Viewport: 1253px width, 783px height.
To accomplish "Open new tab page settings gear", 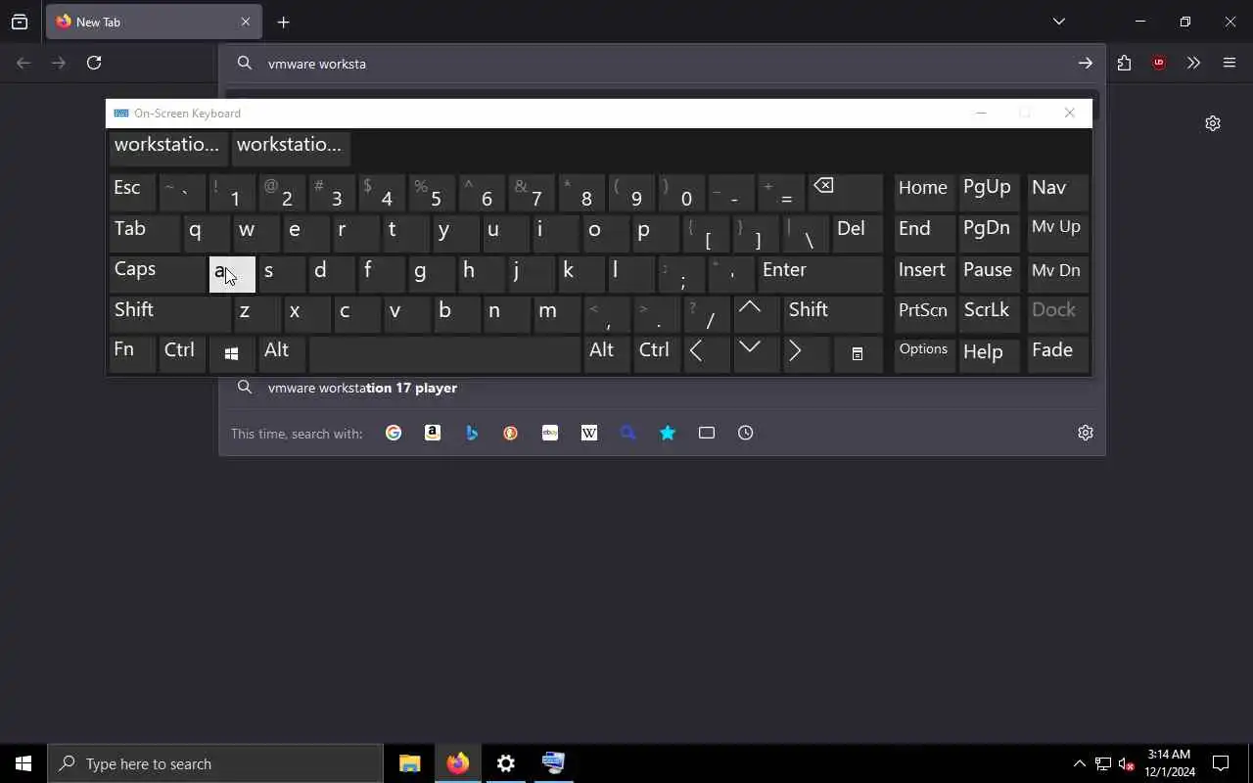I will coord(1213,123).
